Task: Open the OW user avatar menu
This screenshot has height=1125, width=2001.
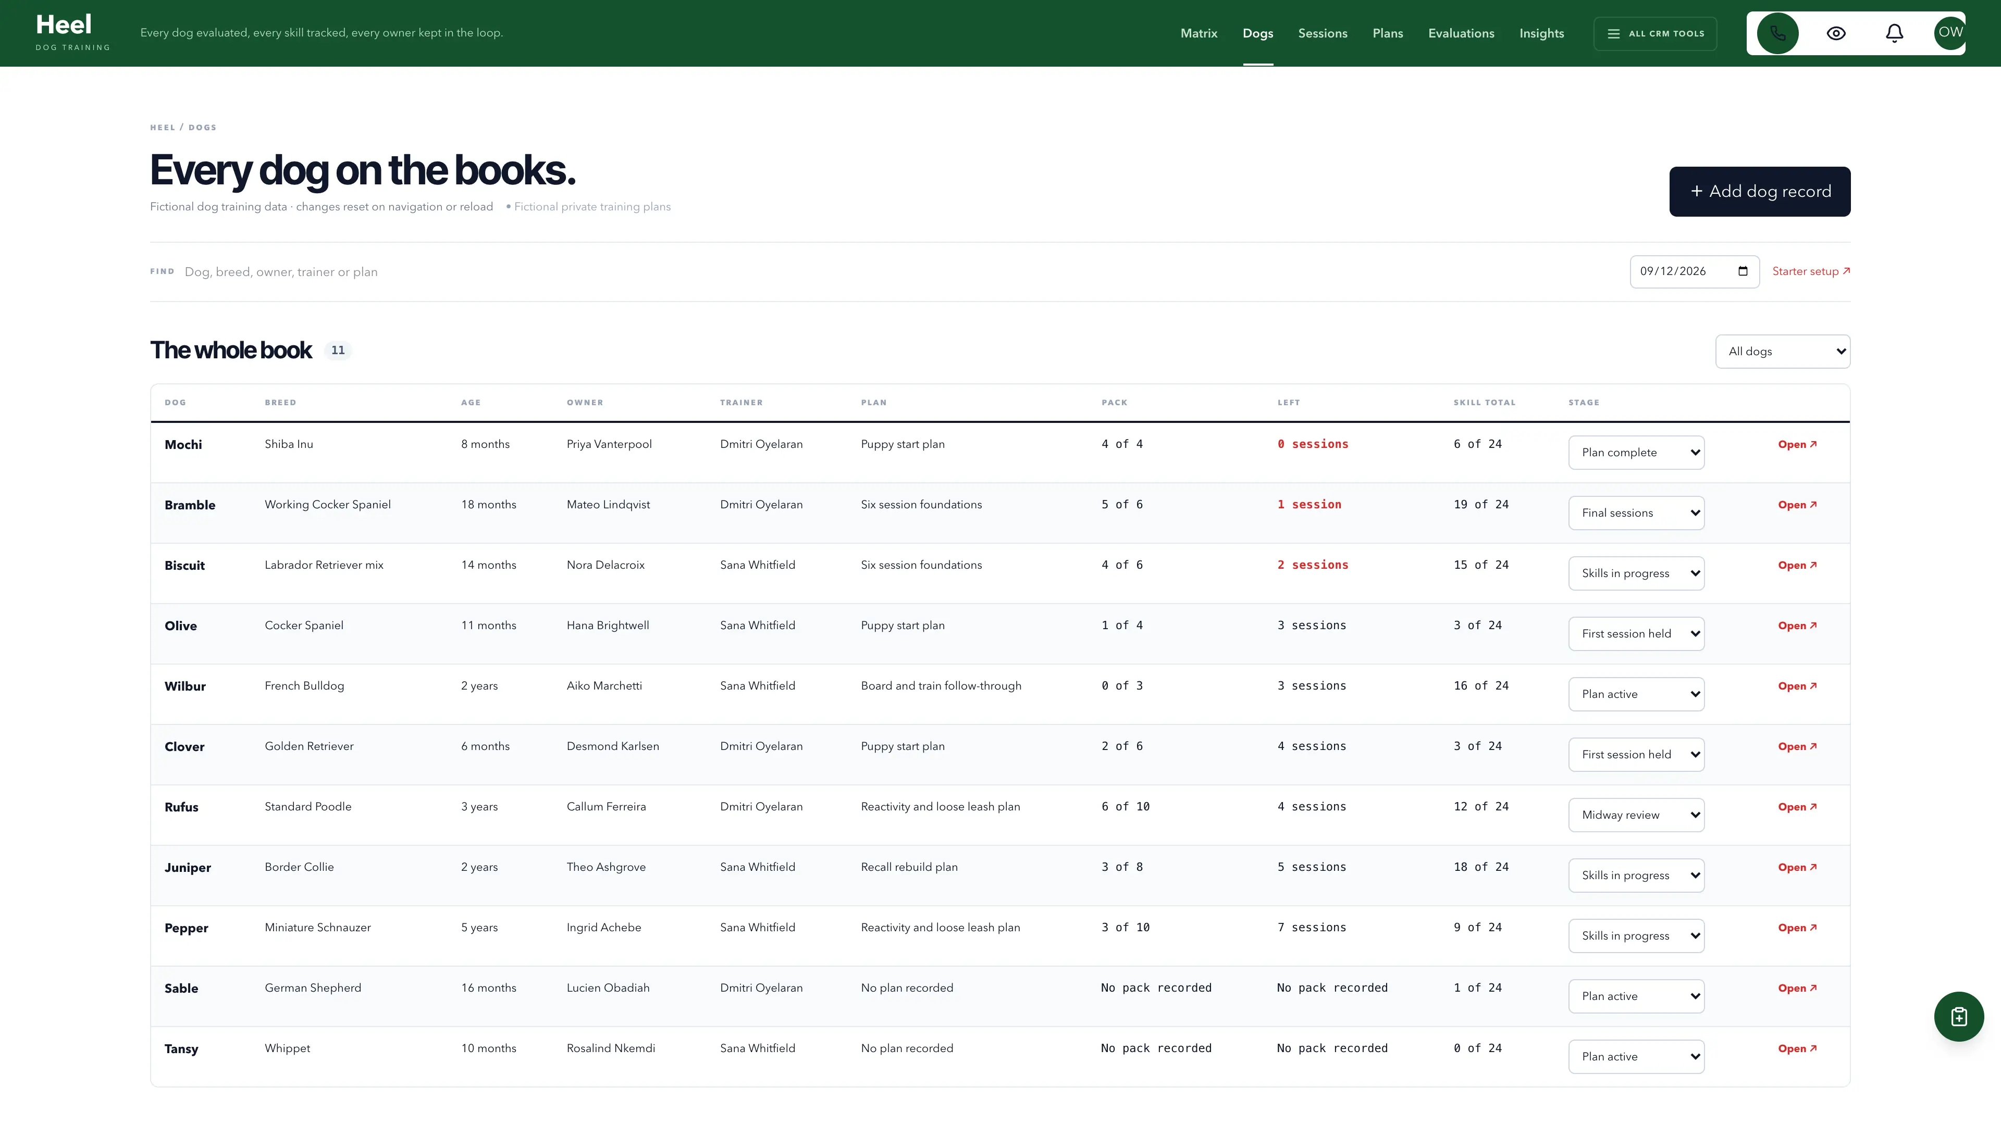Action: [x=1950, y=33]
